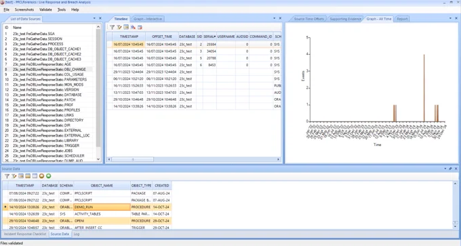Select data source FrsDBLiveResponseStatic.PARAMETERS

[49, 80]
